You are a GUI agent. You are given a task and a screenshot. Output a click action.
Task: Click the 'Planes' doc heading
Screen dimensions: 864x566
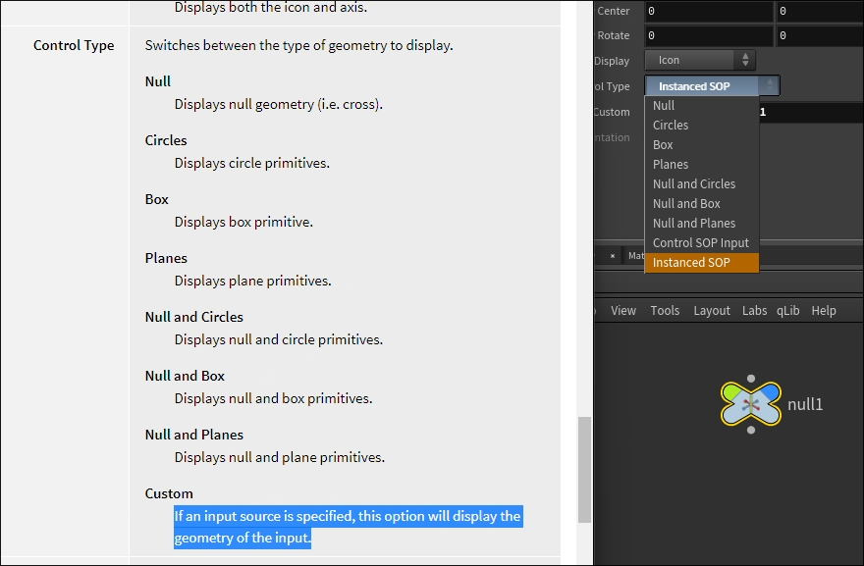(x=166, y=258)
